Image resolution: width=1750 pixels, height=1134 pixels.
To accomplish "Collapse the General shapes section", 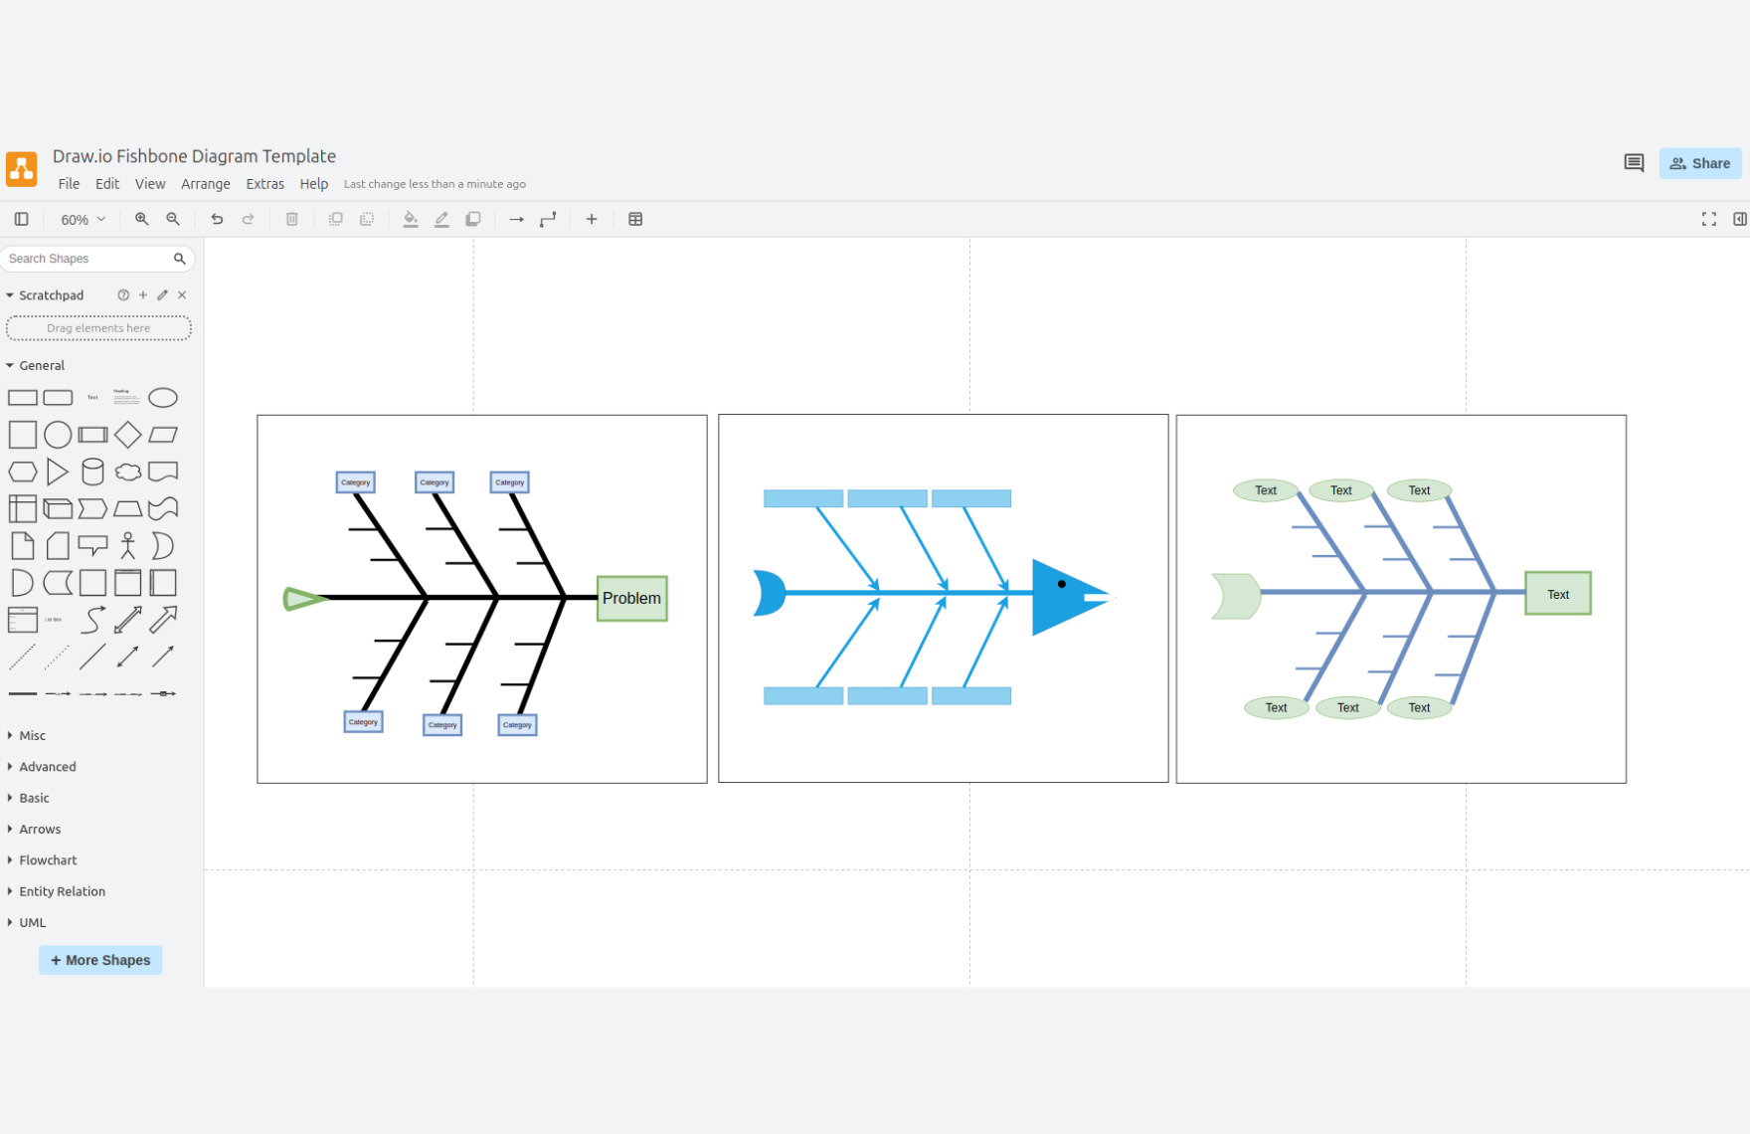I will pyautogui.click(x=42, y=365).
